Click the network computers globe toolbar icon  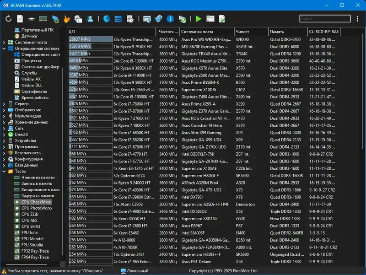pos(159,19)
